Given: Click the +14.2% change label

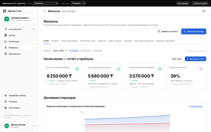Looking at the screenshot, I should coord(52,81).
